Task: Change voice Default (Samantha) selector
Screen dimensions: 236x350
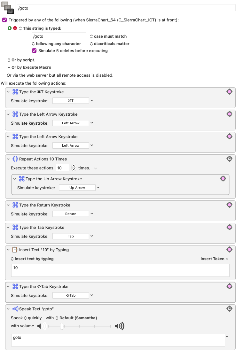Action: pyautogui.click(x=76, y=318)
